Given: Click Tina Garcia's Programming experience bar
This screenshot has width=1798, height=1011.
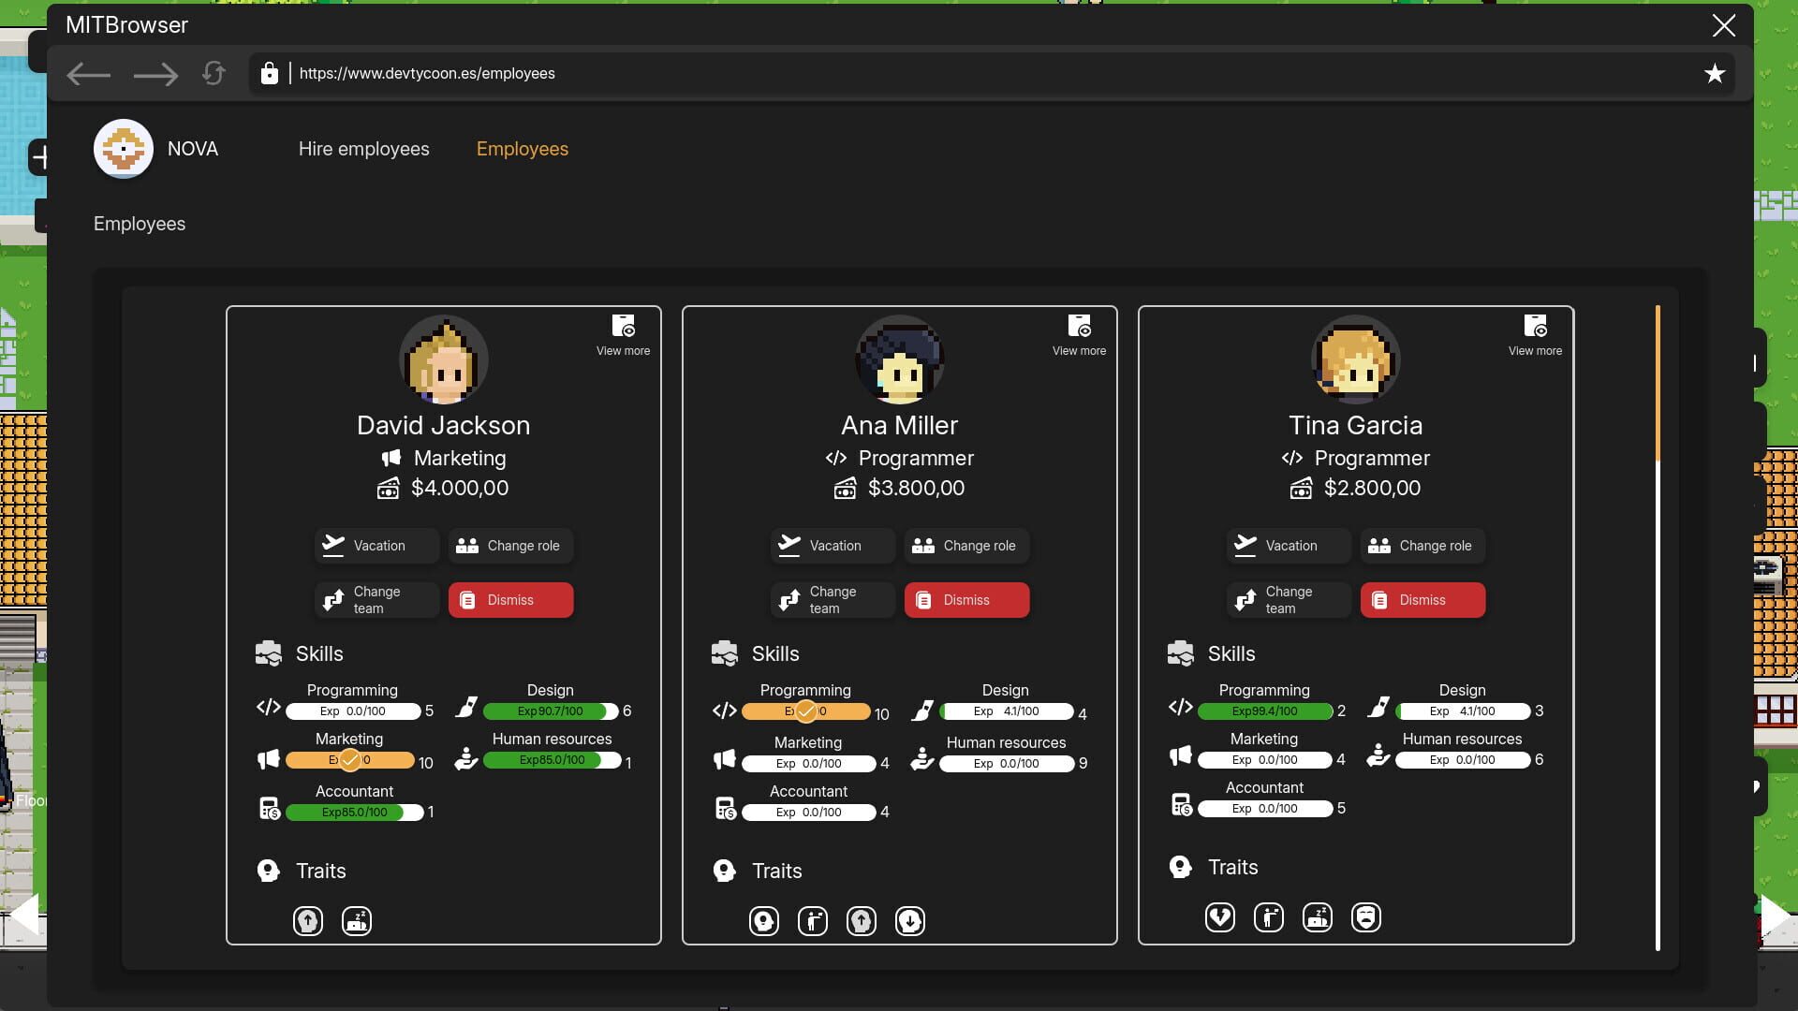Looking at the screenshot, I should click(x=1266, y=711).
